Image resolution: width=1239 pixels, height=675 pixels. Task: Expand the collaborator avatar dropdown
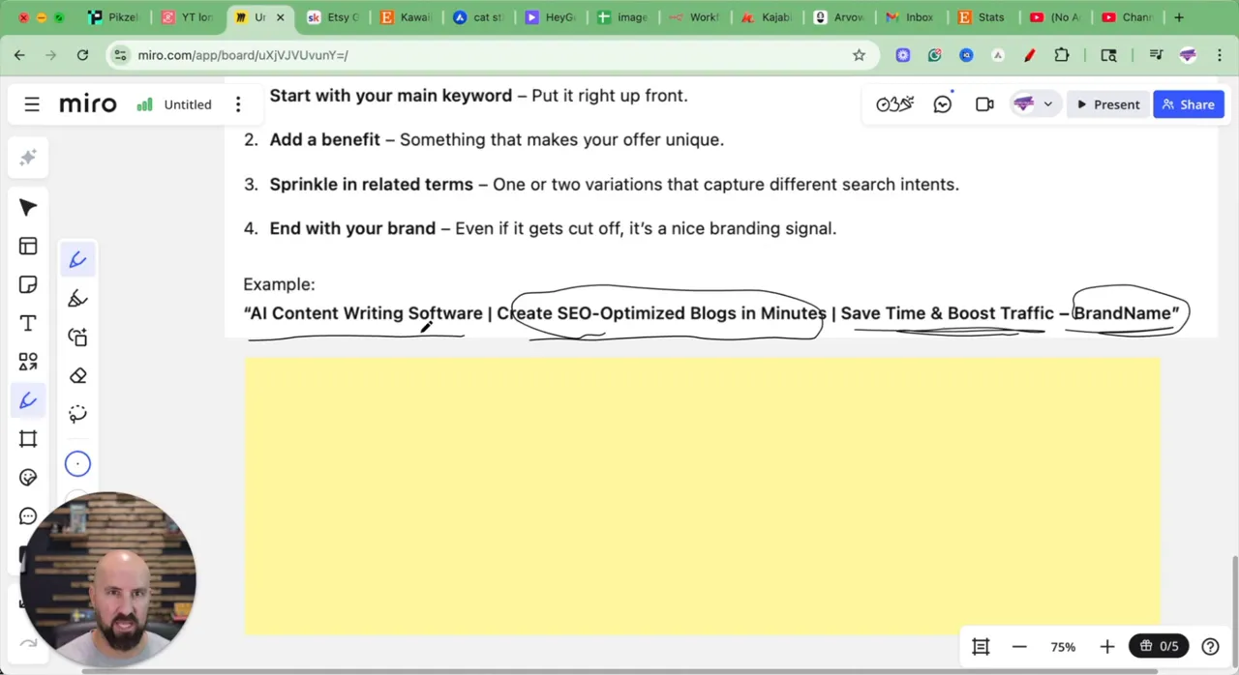pyautogui.click(x=1047, y=104)
